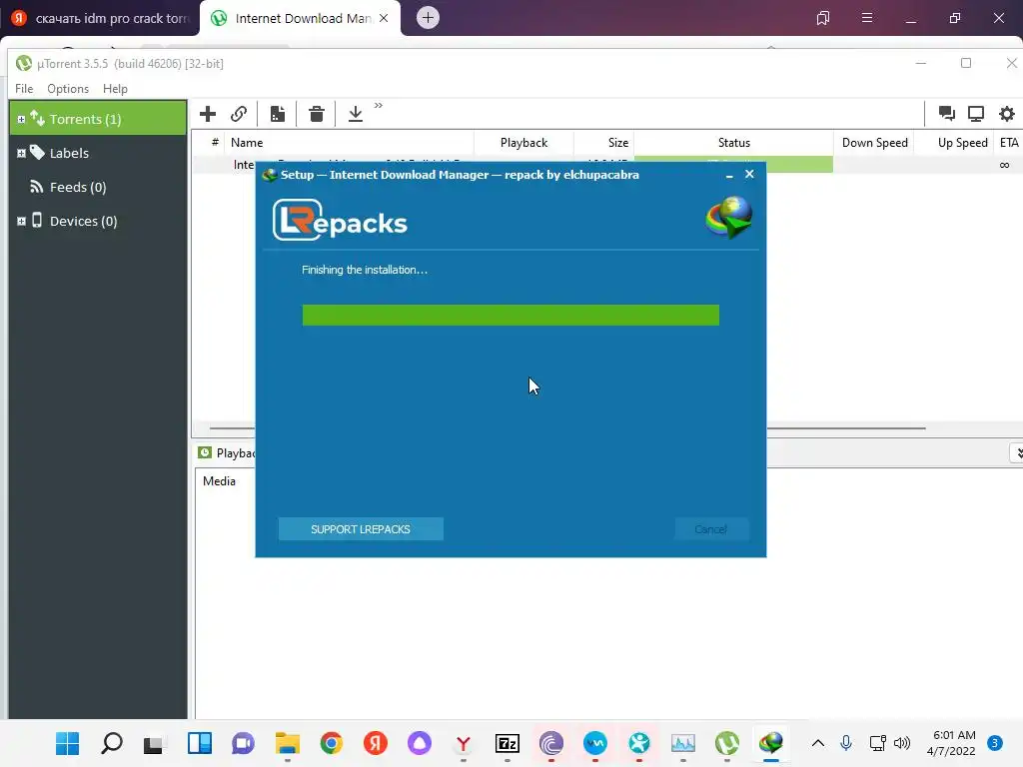Select Labels in the uTorrent sidebar
The width and height of the screenshot is (1023, 767).
tap(69, 153)
